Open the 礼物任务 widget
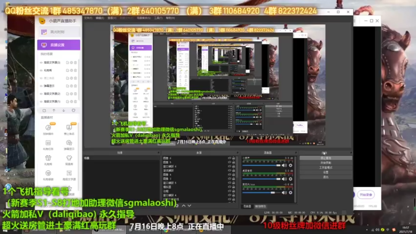Screen dimensions: 416x234 pyautogui.click(x=48, y=145)
